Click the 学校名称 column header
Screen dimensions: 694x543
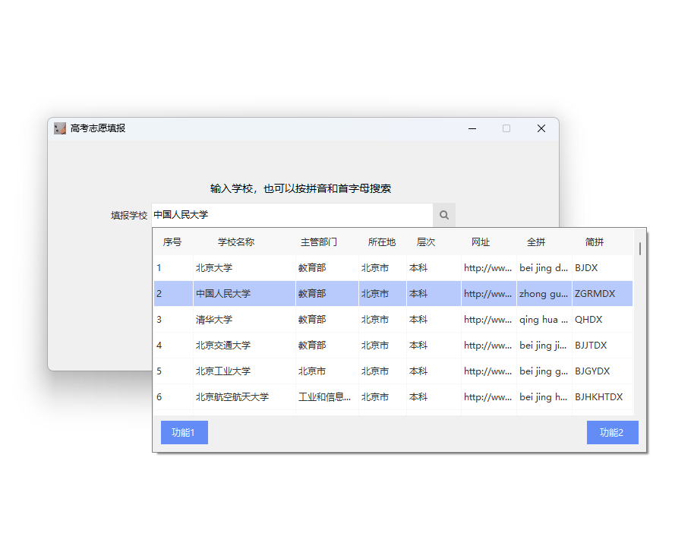click(236, 242)
